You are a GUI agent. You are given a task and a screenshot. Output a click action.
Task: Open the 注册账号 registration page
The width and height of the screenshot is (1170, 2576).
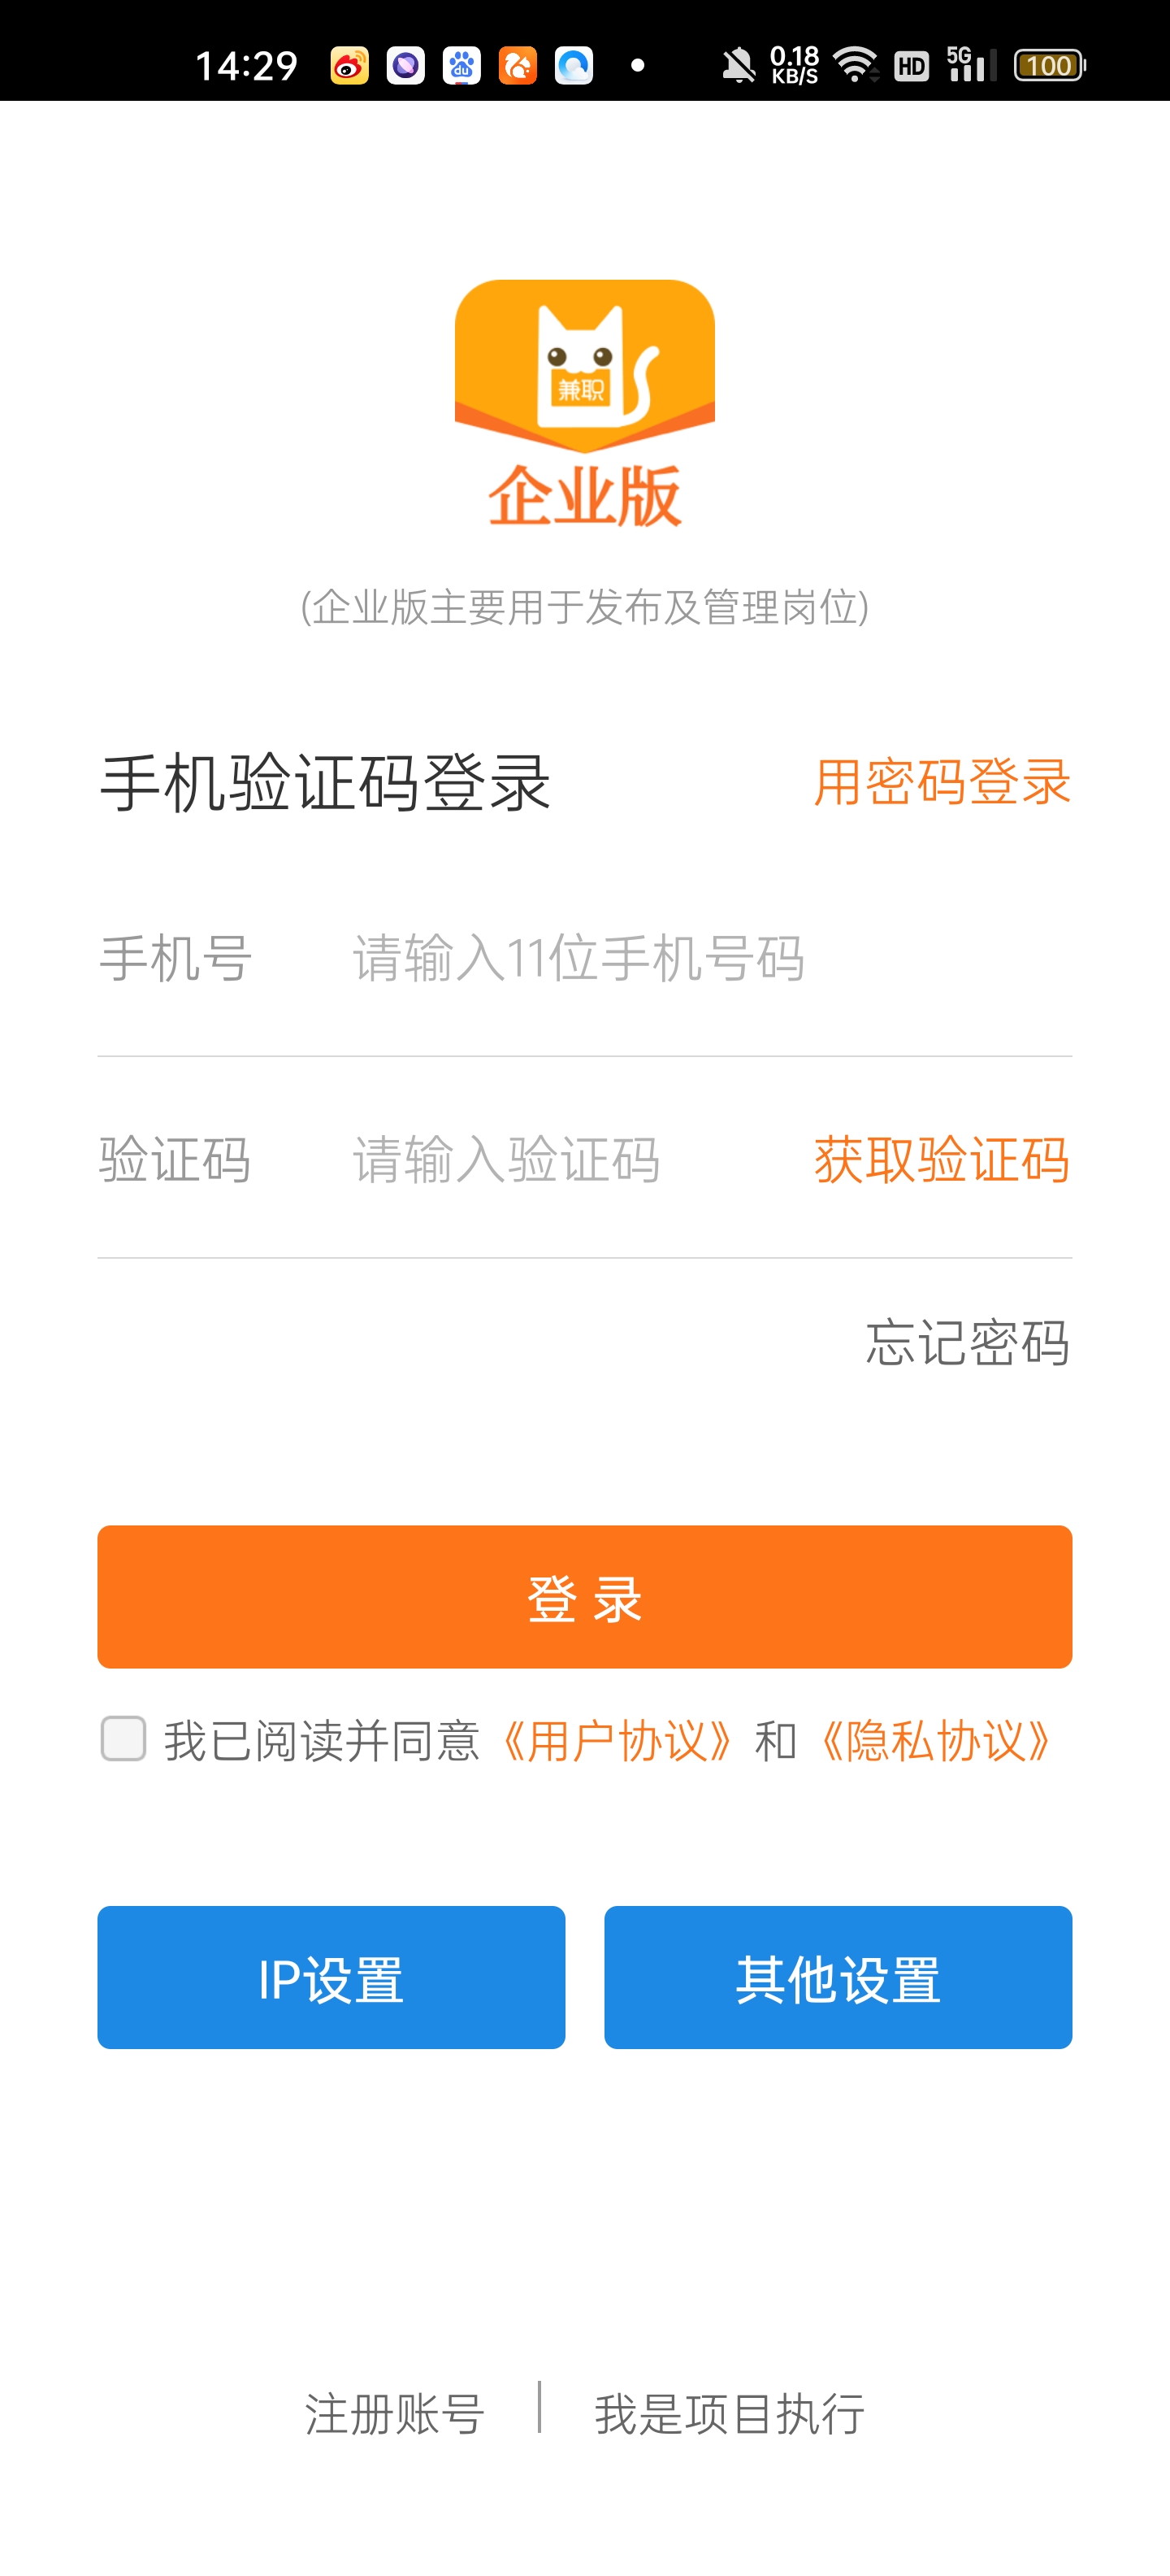pyautogui.click(x=395, y=2414)
